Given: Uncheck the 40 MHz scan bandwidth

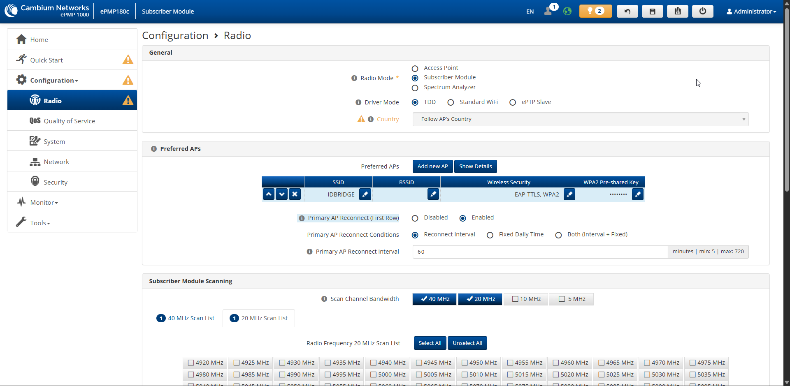Looking at the screenshot, I should (x=434, y=299).
